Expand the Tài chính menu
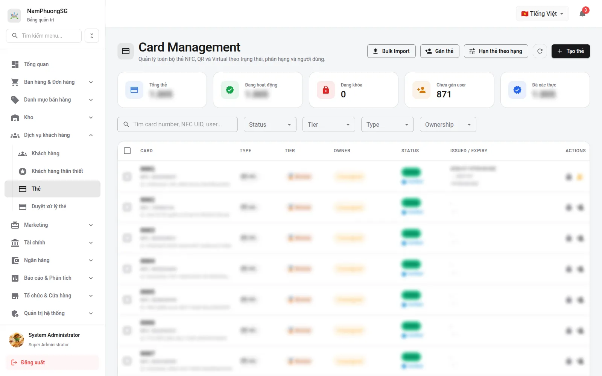 click(x=53, y=243)
